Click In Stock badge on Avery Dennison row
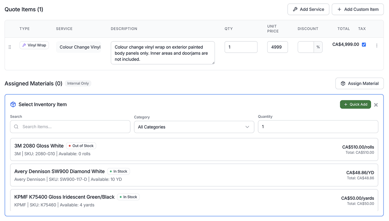The height and width of the screenshot is (221, 389). pos(118,171)
